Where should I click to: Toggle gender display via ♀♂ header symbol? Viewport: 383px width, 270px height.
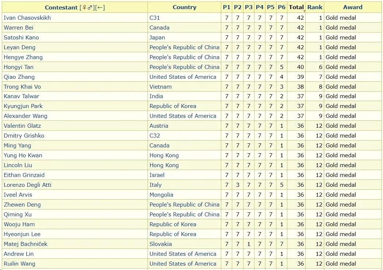coord(87,7)
